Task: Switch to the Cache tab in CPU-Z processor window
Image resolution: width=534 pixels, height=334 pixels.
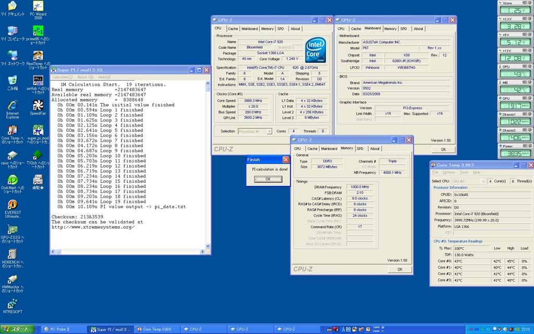Action: click(x=233, y=29)
